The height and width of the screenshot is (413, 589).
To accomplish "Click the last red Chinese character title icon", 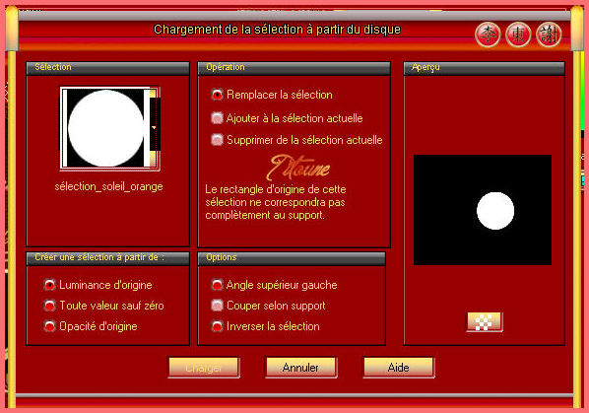I will click(x=549, y=34).
